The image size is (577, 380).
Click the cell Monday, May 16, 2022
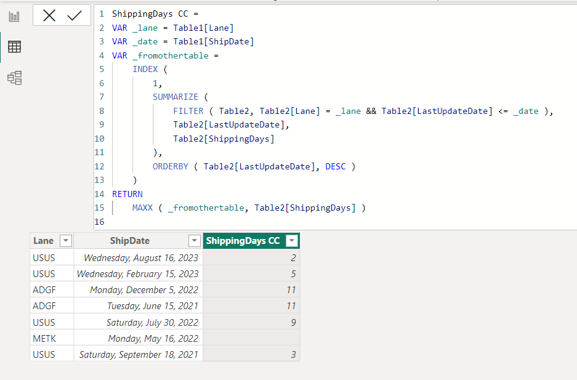pos(139,339)
